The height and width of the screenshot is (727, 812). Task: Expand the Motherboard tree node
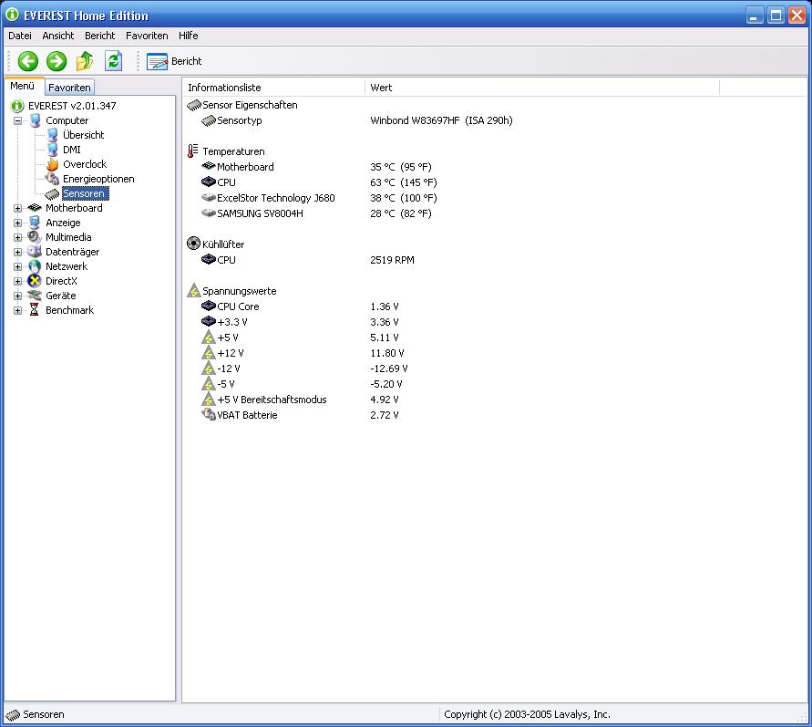pos(17,208)
